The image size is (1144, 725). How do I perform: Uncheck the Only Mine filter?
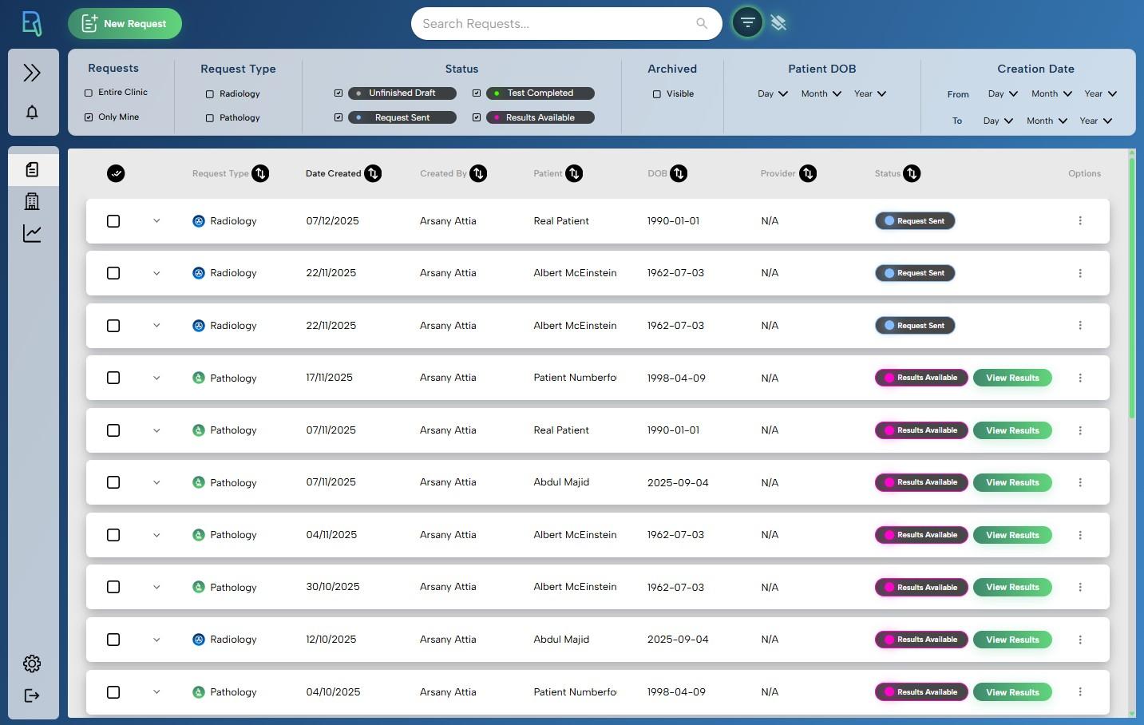click(x=88, y=117)
